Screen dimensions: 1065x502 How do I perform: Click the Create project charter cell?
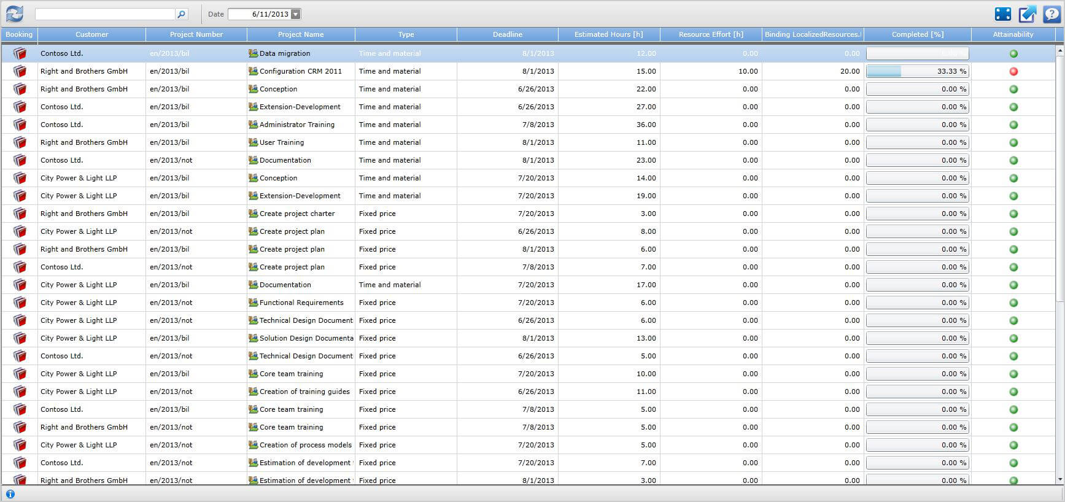[297, 214]
